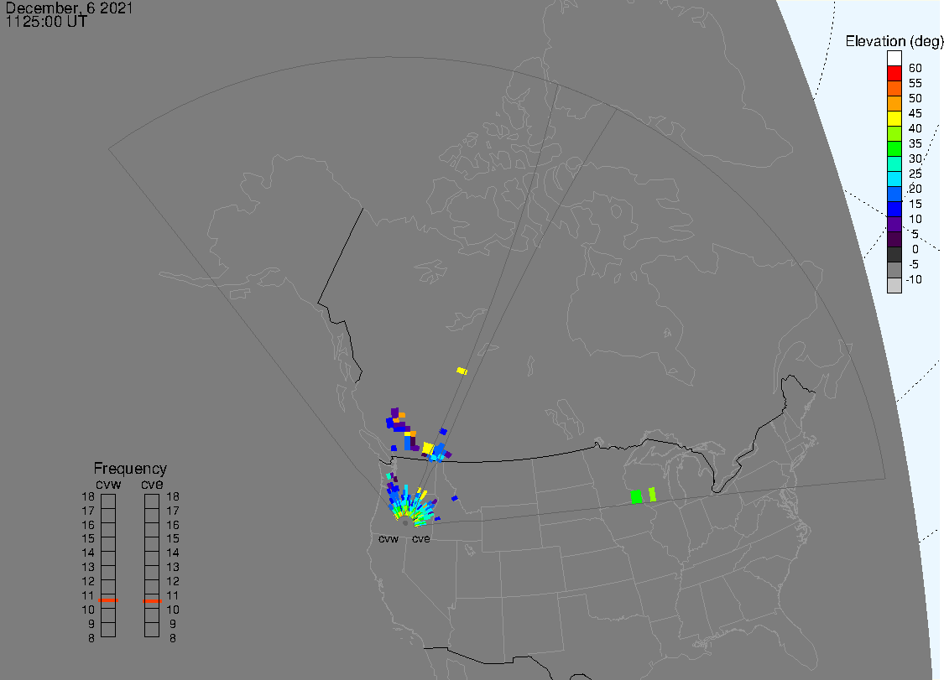Screen dimensions: 944x680
Task: Click the elevation legend label "-10"
Action: [x=914, y=279]
